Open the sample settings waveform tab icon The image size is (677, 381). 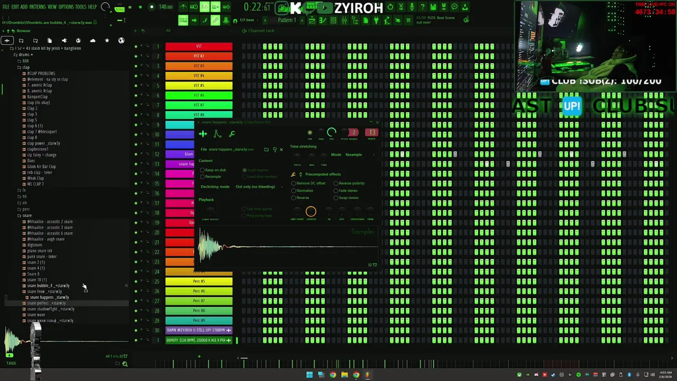(x=203, y=134)
